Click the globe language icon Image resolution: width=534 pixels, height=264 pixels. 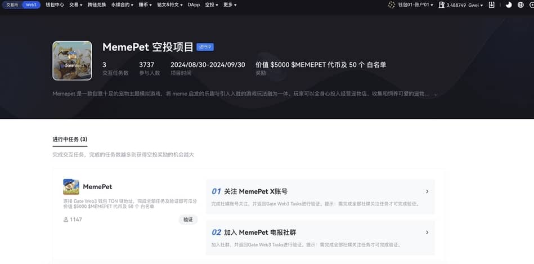(520, 5)
